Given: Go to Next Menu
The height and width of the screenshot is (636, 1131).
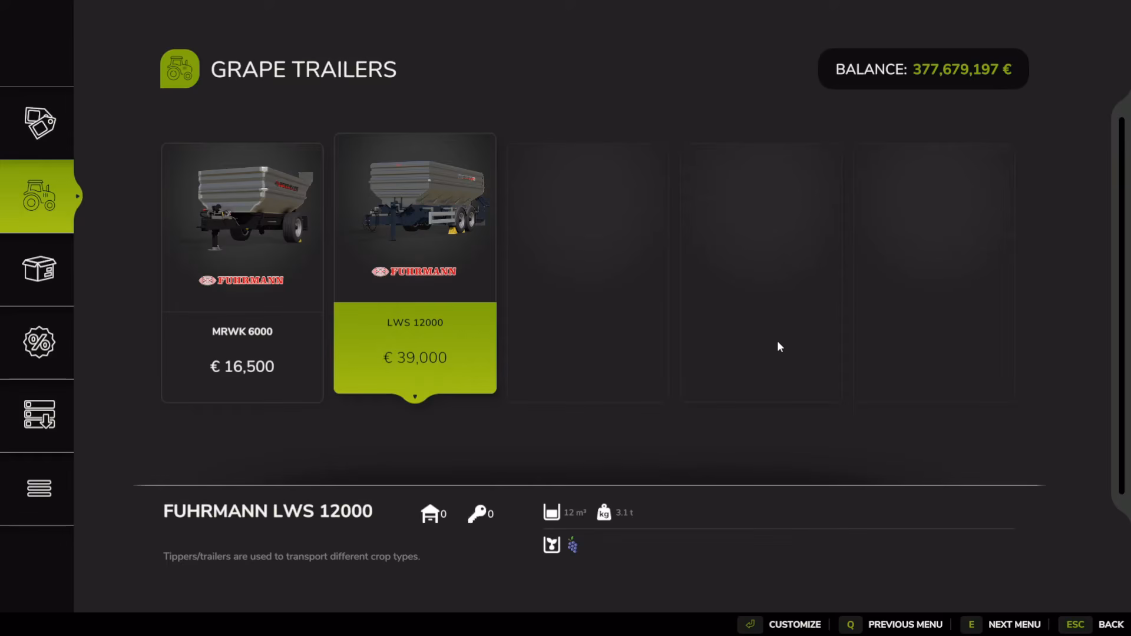Looking at the screenshot, I should click(x=1001, y=624).
